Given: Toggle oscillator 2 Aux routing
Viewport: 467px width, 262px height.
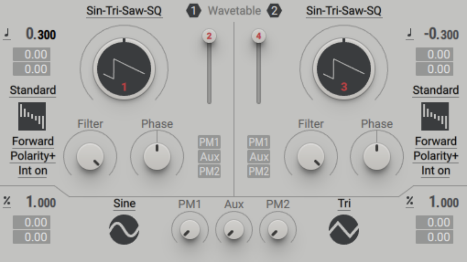Looking at the screenshot, I should [259, 157].
